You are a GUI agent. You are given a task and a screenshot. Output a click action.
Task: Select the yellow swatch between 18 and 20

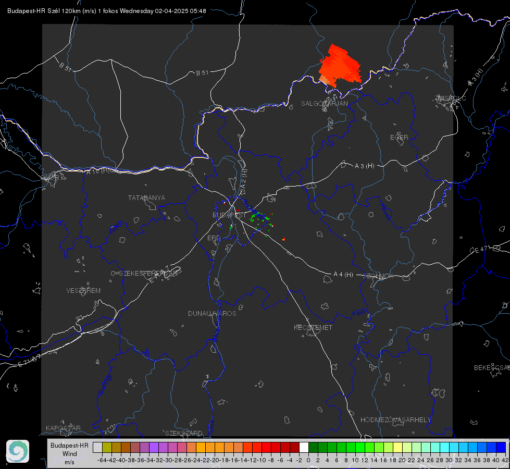click(397, 447)
